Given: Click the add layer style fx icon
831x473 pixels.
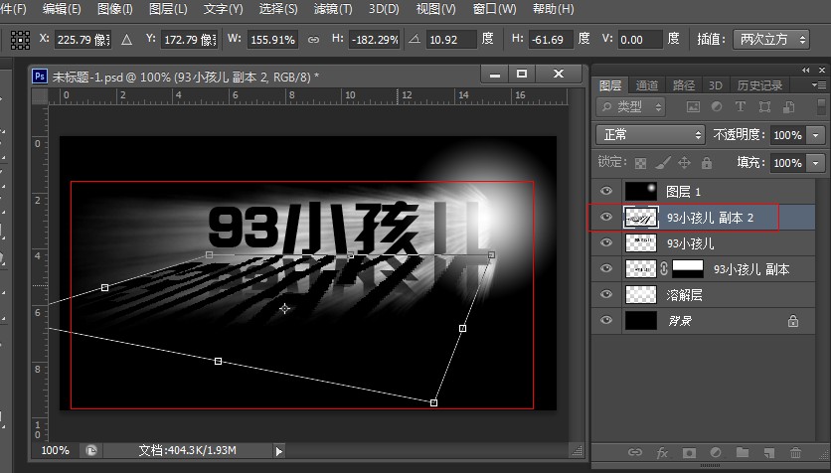Looking at the screenshot, I should point(662,453).
